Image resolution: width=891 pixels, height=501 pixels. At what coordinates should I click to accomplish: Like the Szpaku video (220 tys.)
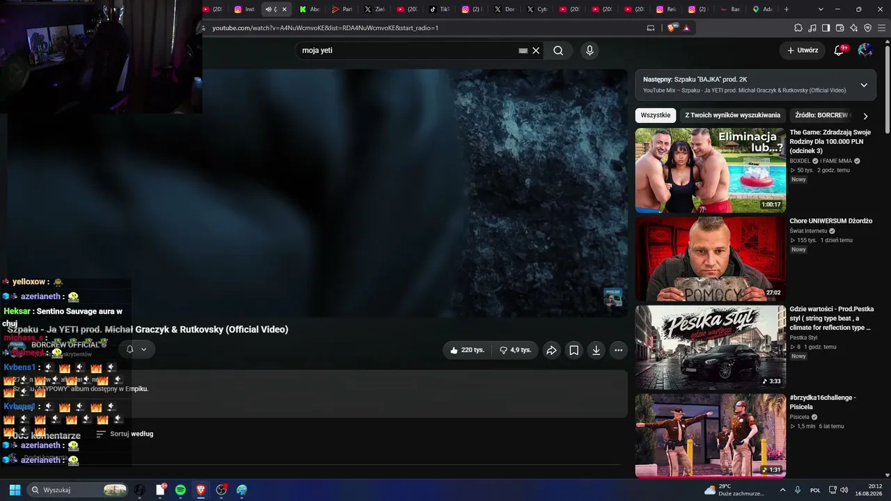pos(466,350)
